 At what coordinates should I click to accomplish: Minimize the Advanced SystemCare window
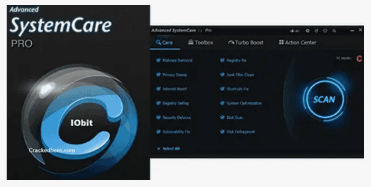point(352,31)
